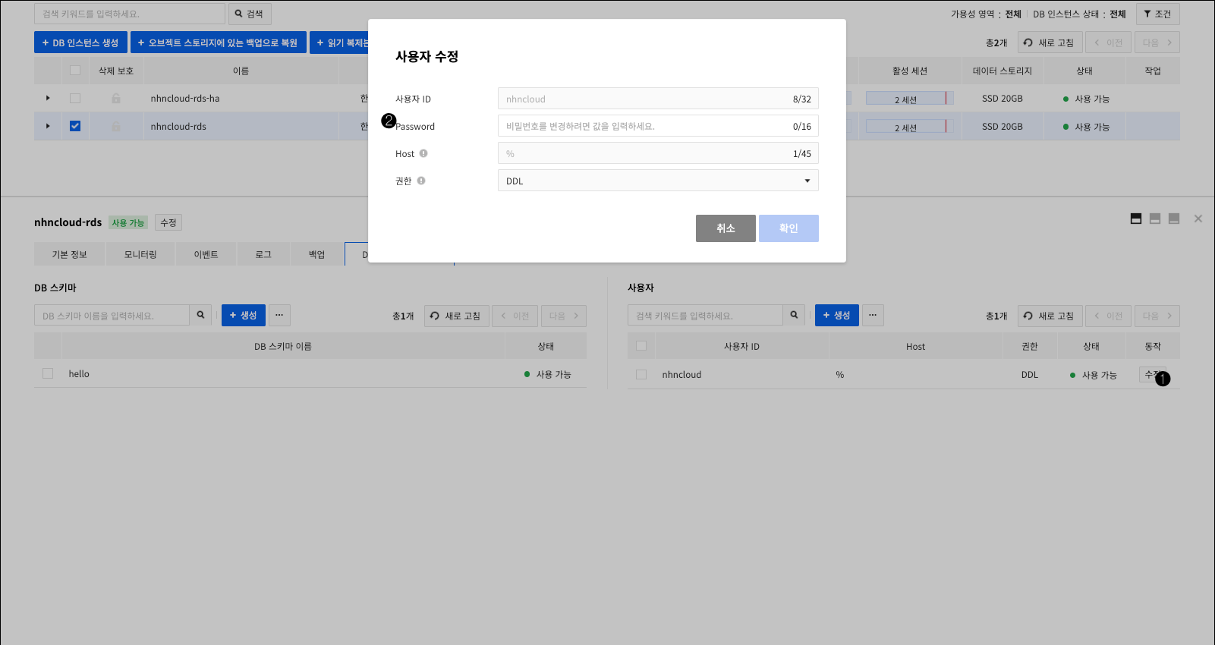This screenshot has width=1215, height=645.
Task: Focus the Password input field
Action: click(x=658, y=126)
